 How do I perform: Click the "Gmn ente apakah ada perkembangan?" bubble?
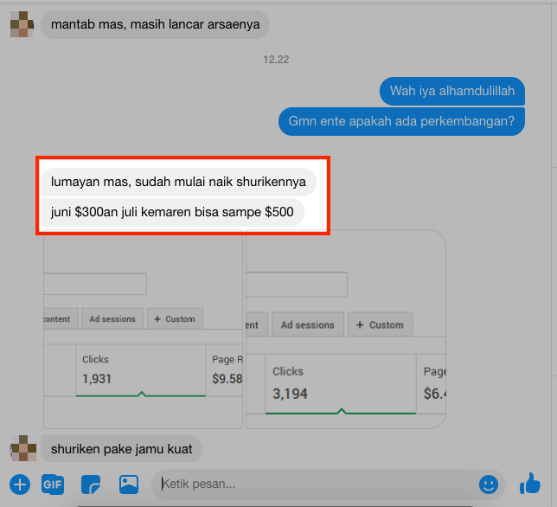pos(401,122)
